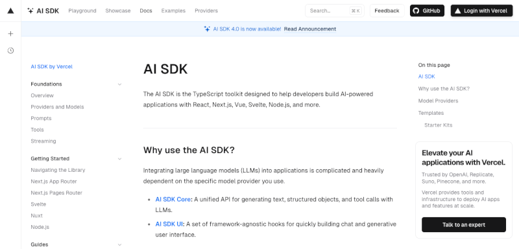
Task: Open AI SDK by Vercel sidebar link
Action: click(52, 67)
